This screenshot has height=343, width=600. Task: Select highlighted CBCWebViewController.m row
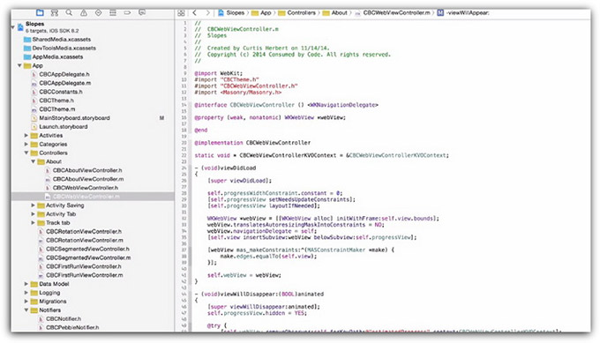[93, 197]
